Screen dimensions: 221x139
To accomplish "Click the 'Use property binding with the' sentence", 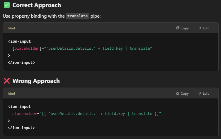I will click(x=34, y=16).
